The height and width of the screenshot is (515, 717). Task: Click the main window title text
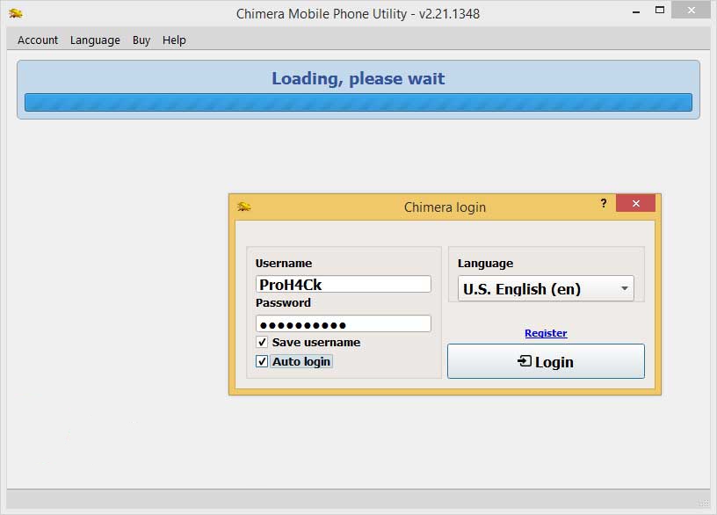[x=358, y=14]
